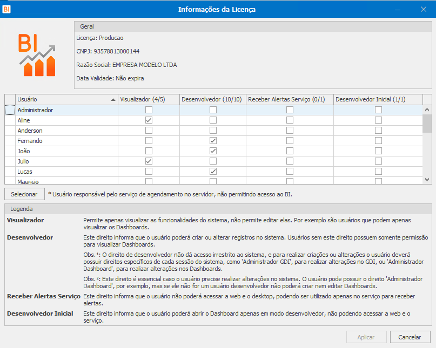436x348 pixels.
Task: Click Receber Alertas Serviço (0/1) column header
Action: (290, 99)
